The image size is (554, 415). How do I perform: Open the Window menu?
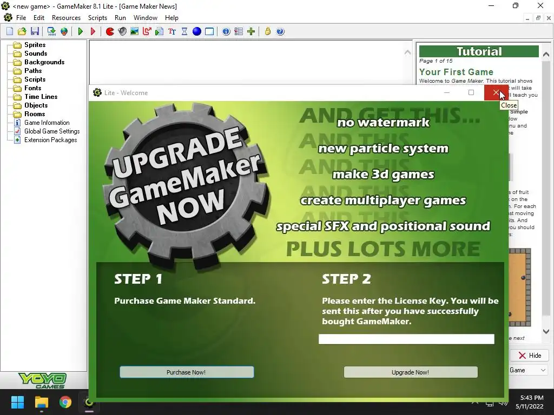145,18
